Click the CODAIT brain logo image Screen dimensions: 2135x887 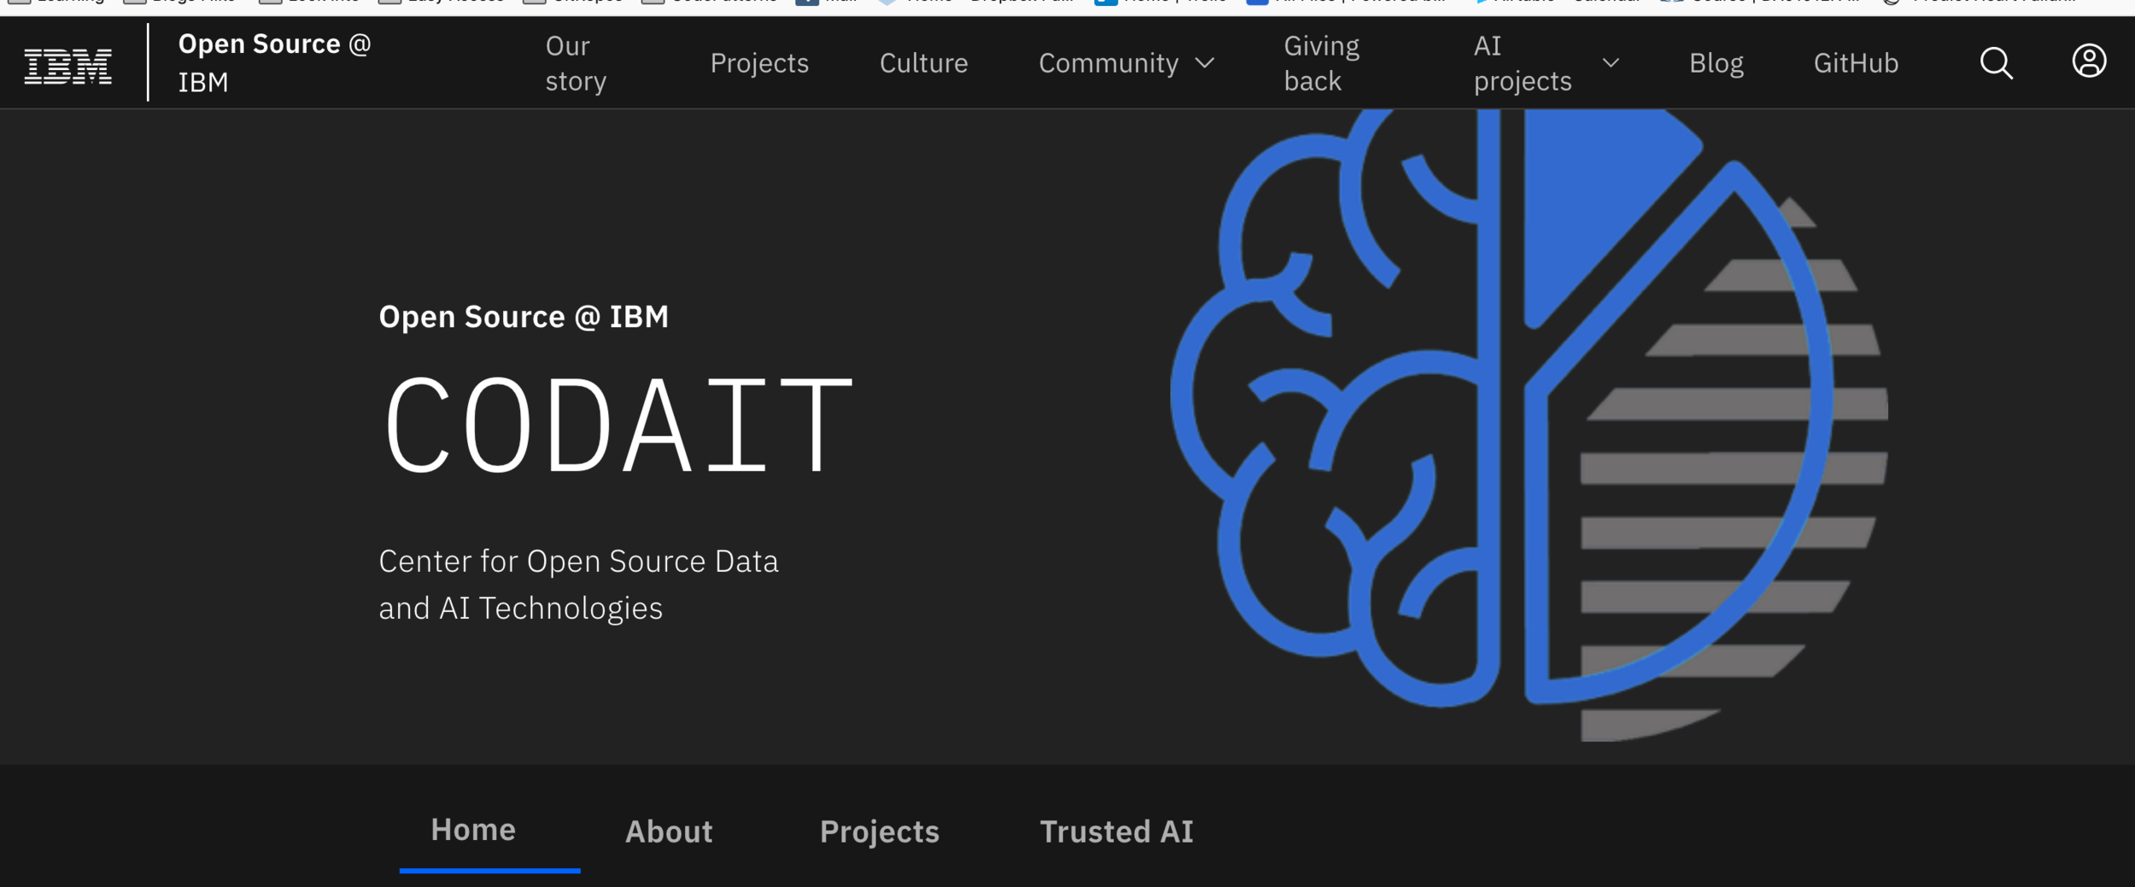click(1529, 424)
